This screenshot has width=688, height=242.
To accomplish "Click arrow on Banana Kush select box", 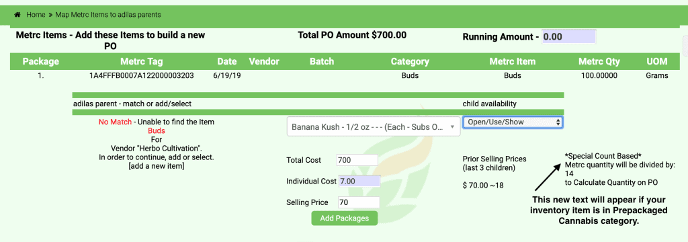I will tap(452, 126).
